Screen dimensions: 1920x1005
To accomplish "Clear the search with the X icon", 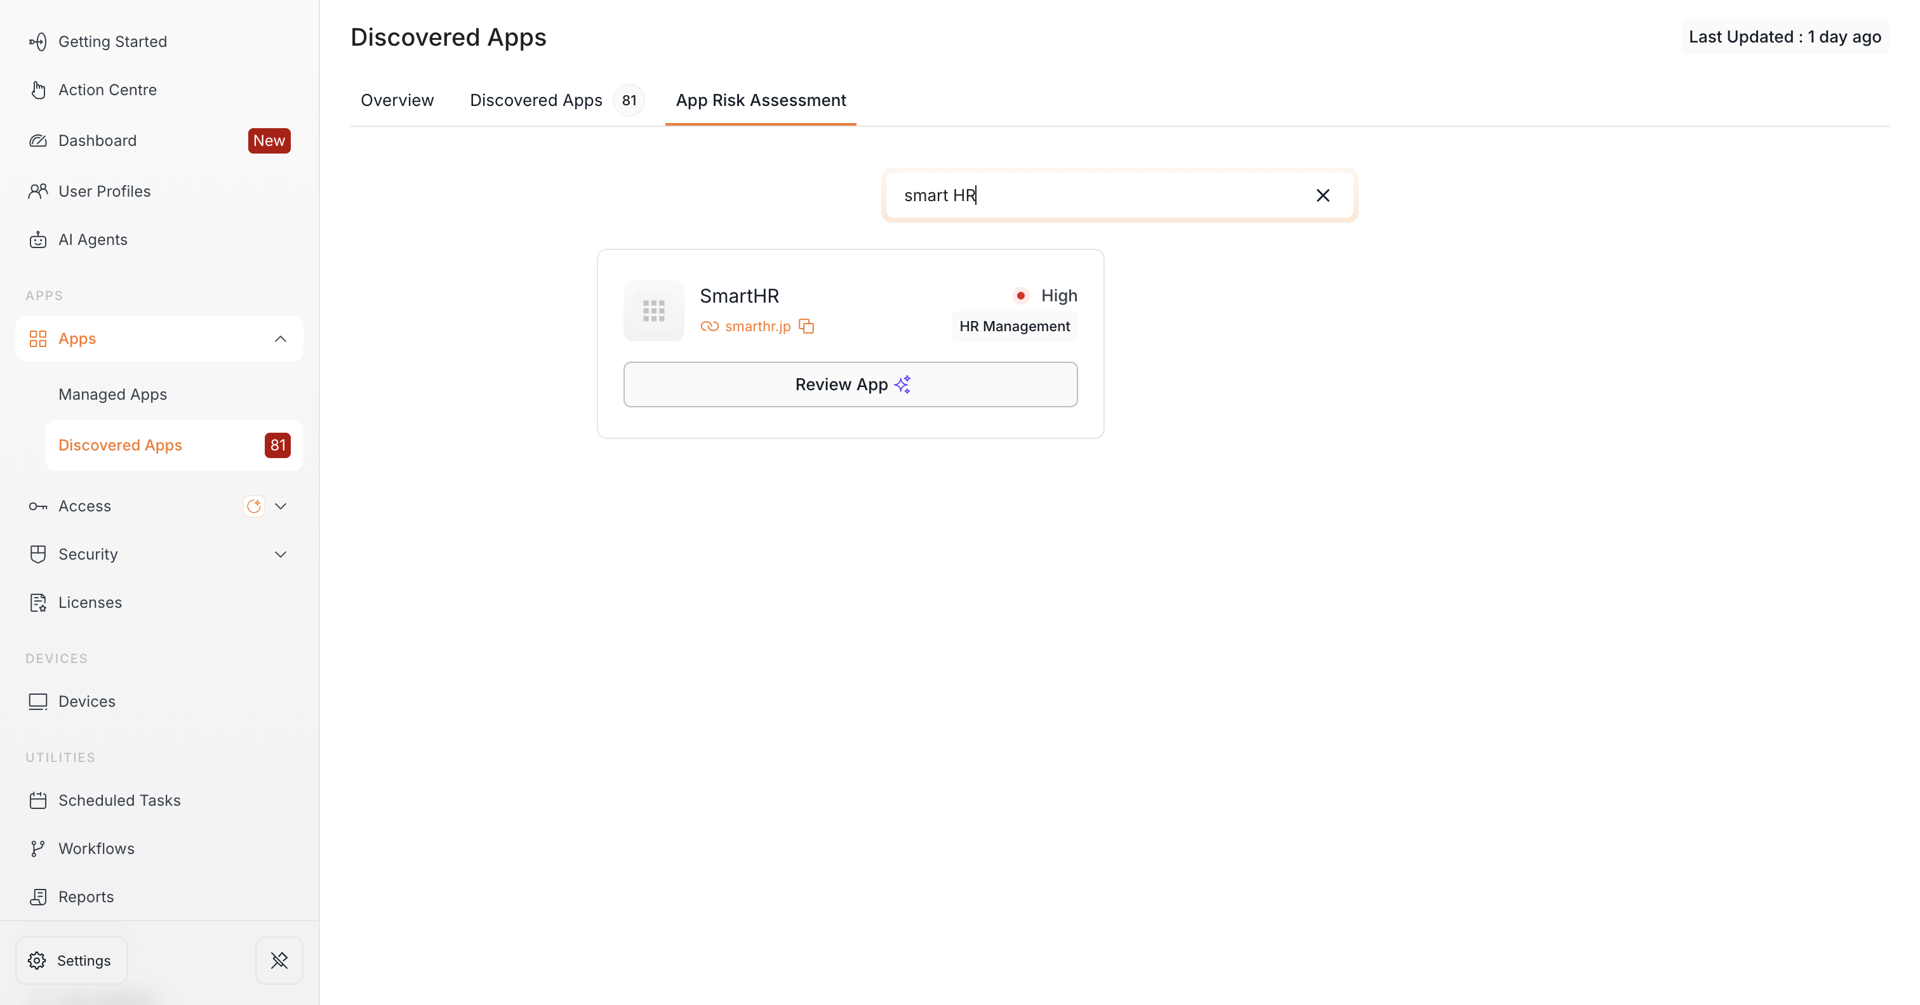I will (x=1323, y=196).
